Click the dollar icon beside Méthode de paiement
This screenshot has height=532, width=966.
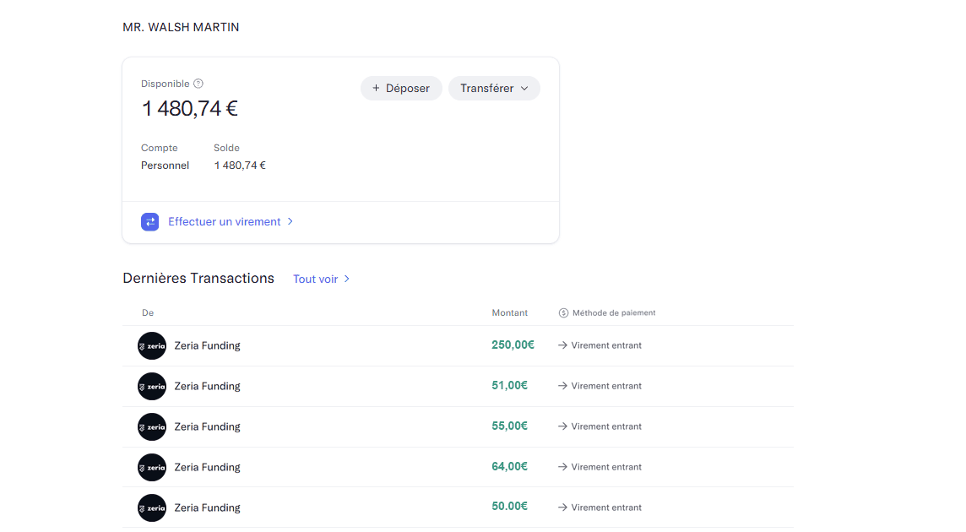click(563, 313)
